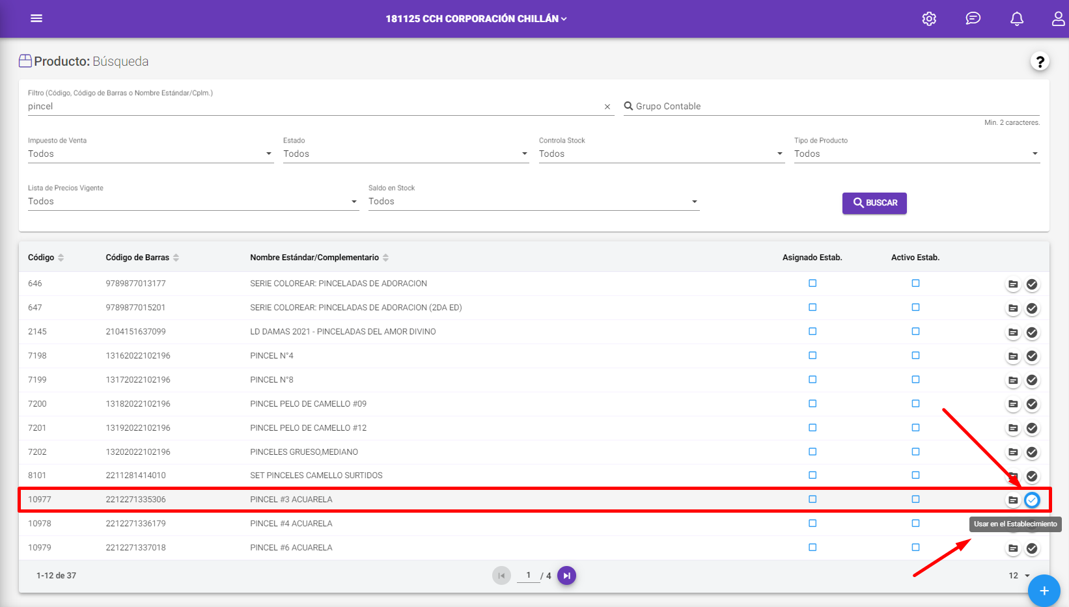Click the BUSCAR search button
Viewport: 1069px width, 607px height.
coord(874,203)
